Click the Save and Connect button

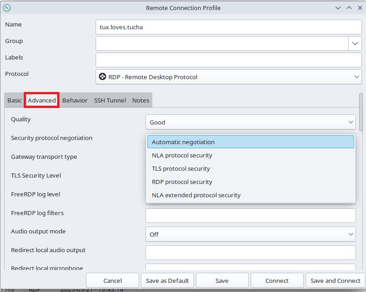[335, 281]
